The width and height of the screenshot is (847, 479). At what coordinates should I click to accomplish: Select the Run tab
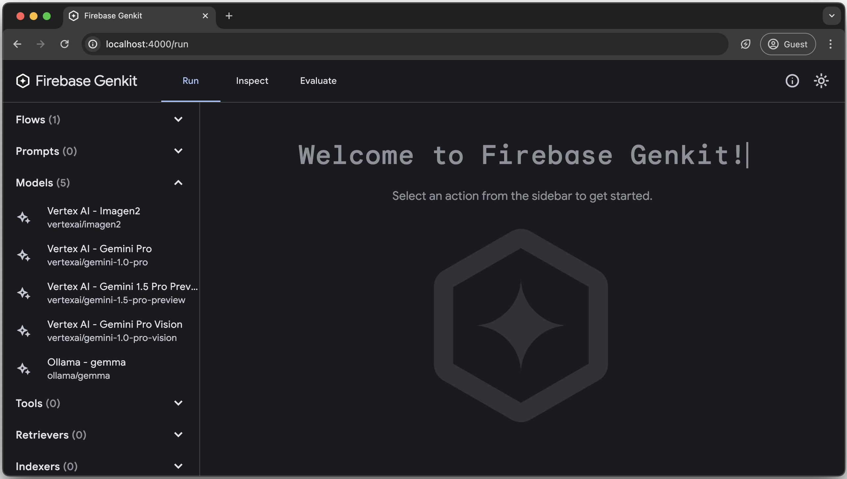(x=190, y=81)
